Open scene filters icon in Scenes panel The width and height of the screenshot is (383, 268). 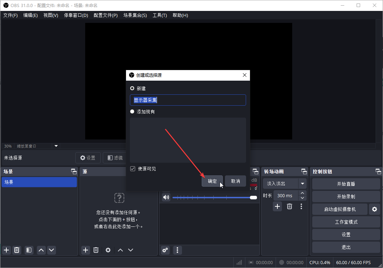coord(29,250)
